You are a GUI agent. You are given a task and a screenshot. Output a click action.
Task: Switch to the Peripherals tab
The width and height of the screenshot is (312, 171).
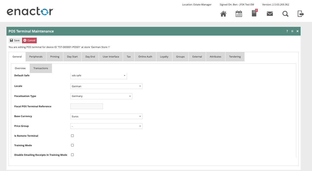(36, 57)
